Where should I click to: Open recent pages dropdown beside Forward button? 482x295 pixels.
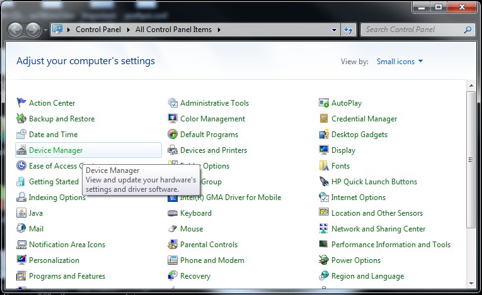tap(45, 30)
